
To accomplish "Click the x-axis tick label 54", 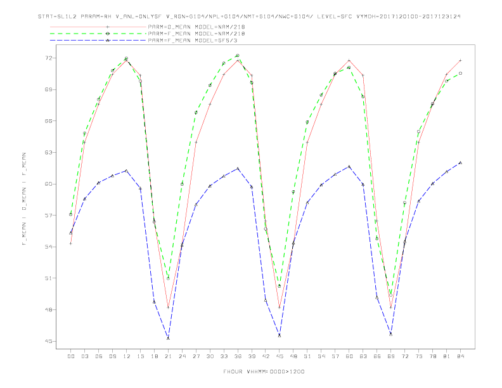I will (321, 356).
